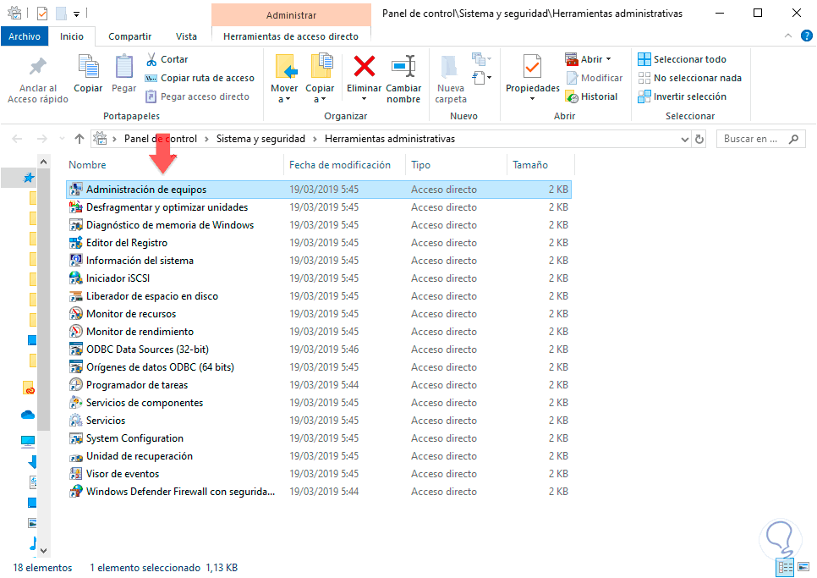Switch to the Vista tab
Screen dimensions: 817x578
pyautogui.click(x=186, y=36)
